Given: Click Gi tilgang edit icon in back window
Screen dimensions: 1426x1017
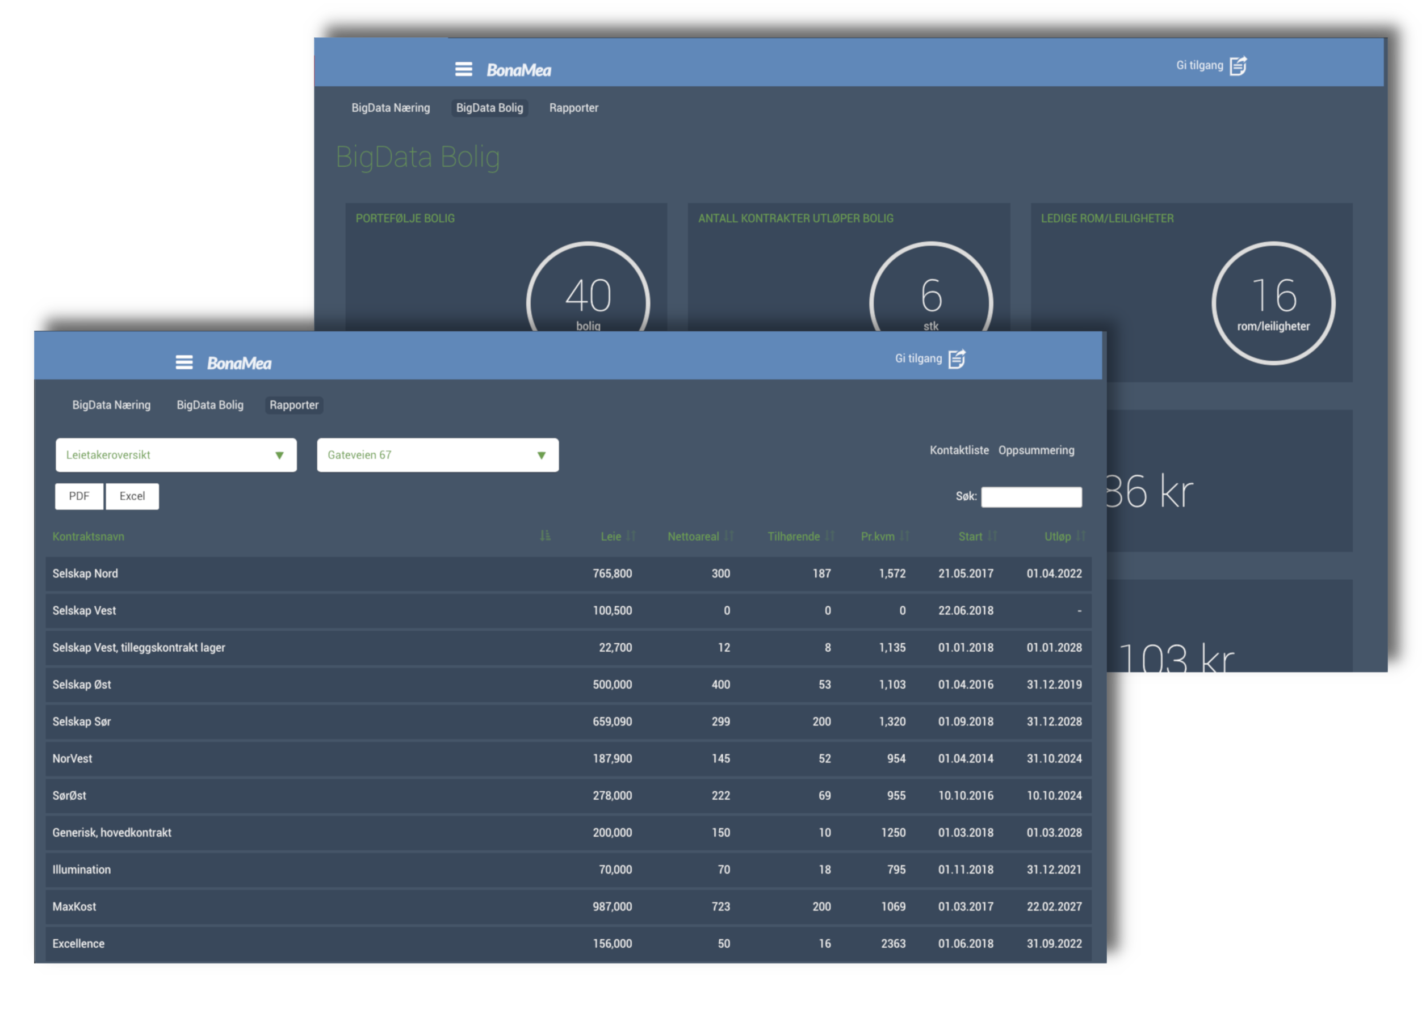Looking at the screenshot, I should [1238, 66].
